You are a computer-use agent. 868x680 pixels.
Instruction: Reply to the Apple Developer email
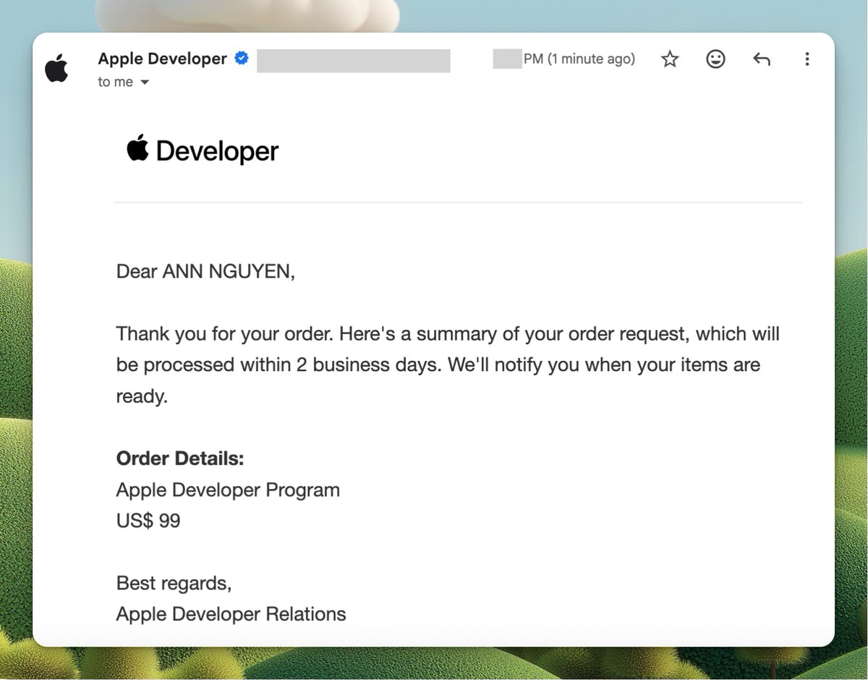point(761,59)
